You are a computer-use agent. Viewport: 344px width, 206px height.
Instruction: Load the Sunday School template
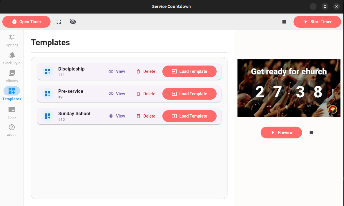click(x=189, y=116)
